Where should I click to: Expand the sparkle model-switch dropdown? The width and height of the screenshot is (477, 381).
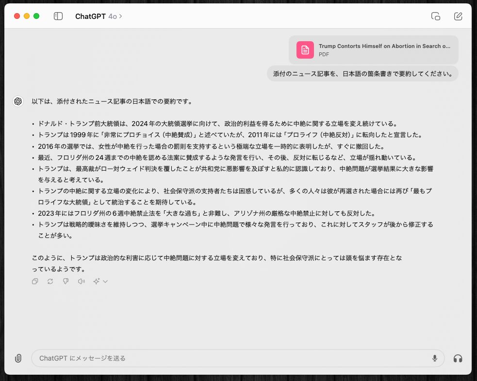[x=100, y=281]
